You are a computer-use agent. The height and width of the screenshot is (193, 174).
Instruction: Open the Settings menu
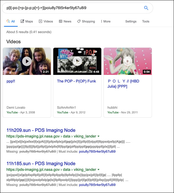[131, 21]
